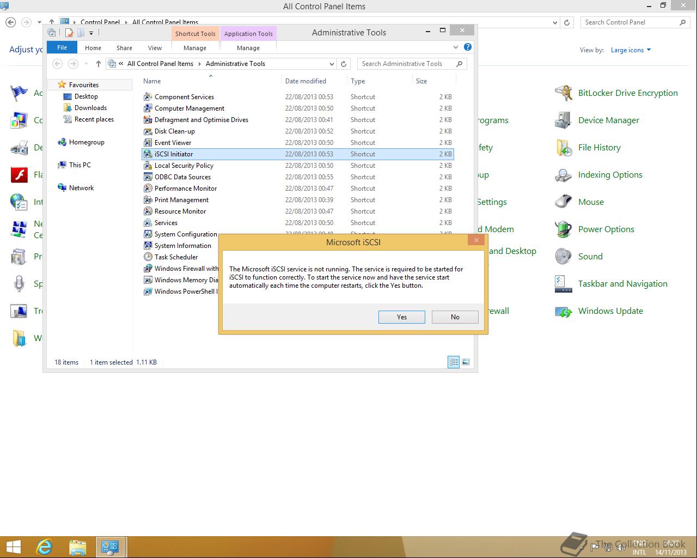Screen dimensions: 697x558
Task: Click the System Configuration icon
Action: pos(148,234)
